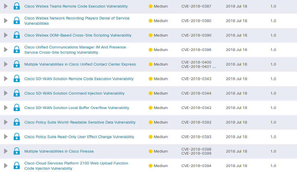Viewport: 297px width, 172px height.
Task: Click lock icon for SD-WAN Local Buffer Overflow
Action: 17,108
